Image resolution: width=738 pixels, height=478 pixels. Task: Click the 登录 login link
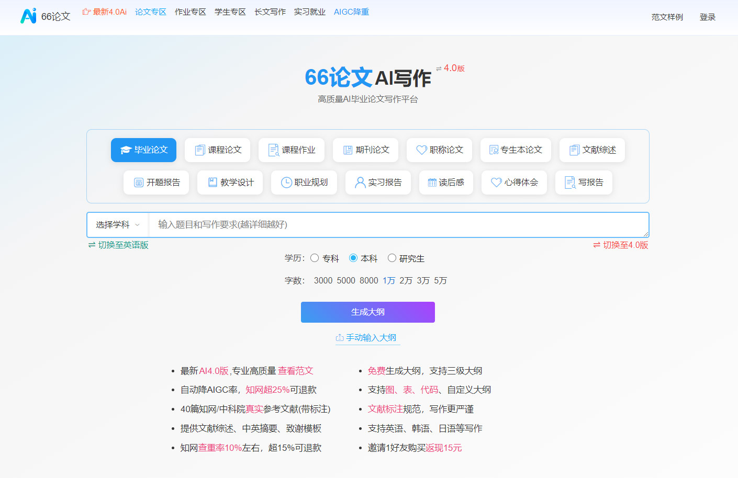(708, 17)
